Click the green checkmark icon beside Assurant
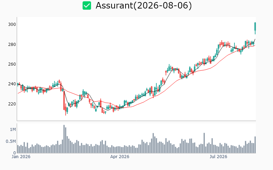Image resolution: width=273 pixels, height=170 pixels. (87, 5)
